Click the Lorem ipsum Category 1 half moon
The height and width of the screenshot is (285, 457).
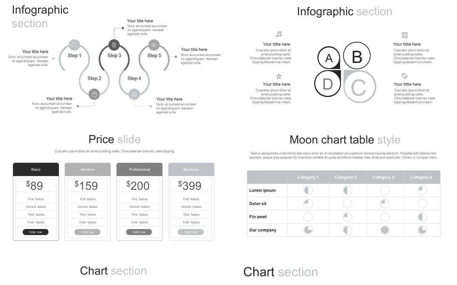coord(308,190)
